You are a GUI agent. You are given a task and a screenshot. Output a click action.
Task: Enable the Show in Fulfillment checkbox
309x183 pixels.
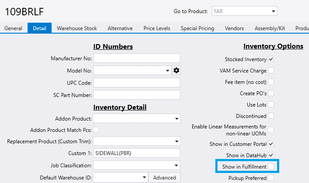click(x=271, y=166)
